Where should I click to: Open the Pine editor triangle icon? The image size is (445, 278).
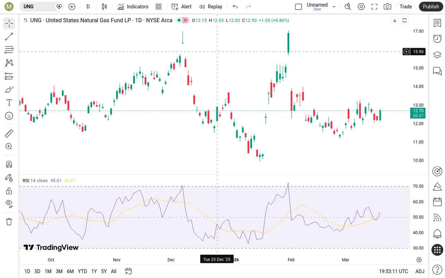[x=437, y=186]
